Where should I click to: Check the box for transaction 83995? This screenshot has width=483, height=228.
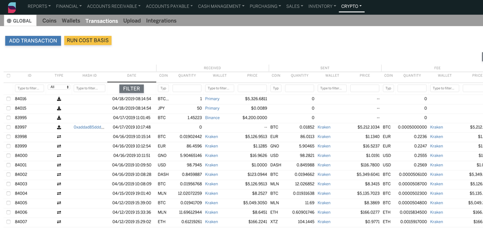9,118
